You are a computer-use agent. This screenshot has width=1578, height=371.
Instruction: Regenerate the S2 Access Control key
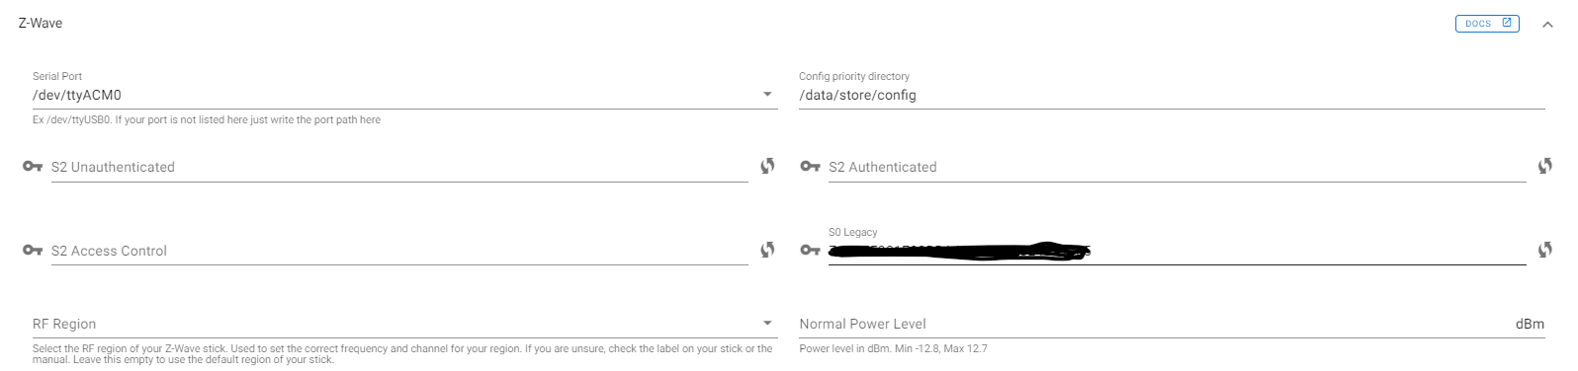pos(767,250)
